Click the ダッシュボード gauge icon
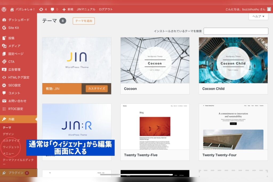Viewport: 273px width, 182px height. [4, 20]
